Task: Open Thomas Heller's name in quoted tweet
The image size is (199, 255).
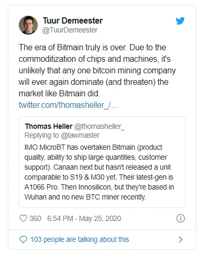Action: (49, 126)
